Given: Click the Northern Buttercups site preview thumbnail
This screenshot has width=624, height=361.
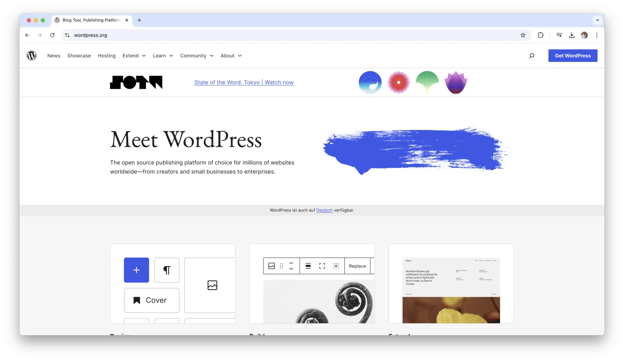Looking at the screenshot, I should point(451,290).
